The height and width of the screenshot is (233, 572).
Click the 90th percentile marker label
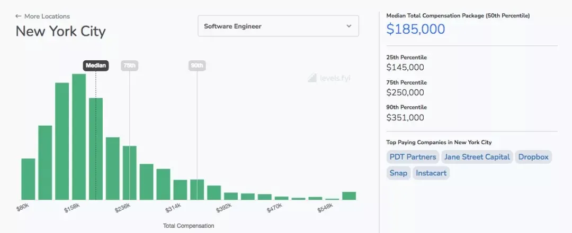(x=197, y=66)
